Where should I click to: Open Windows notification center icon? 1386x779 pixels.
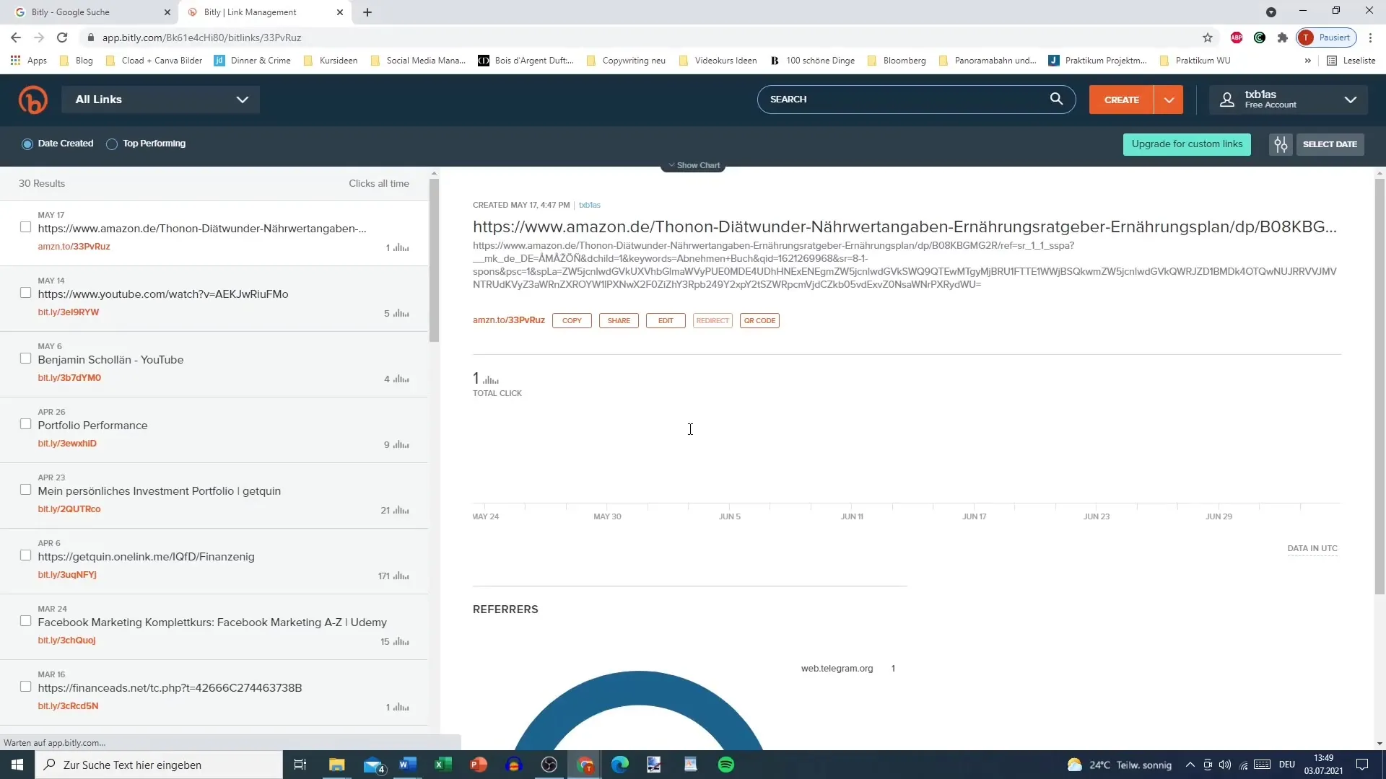(1362, 765)
